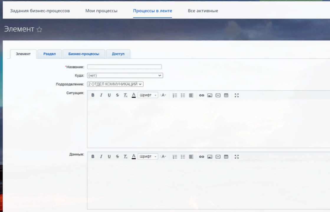Click the Название input field
The width and height of the screenshot is (330, 212).
pyautogui.click(x=124, y=67)
